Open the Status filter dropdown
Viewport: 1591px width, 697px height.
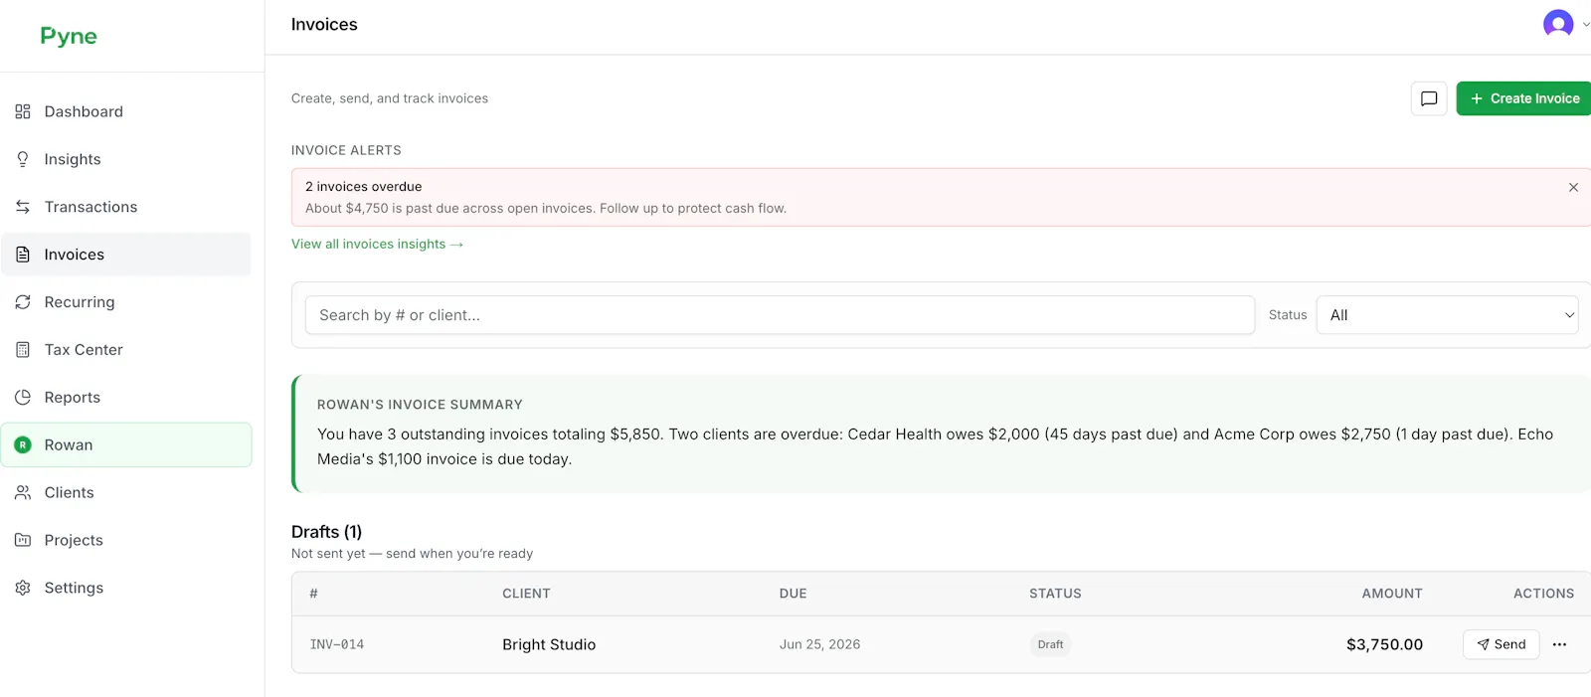pyautogui.click(x=1447, y=315)
